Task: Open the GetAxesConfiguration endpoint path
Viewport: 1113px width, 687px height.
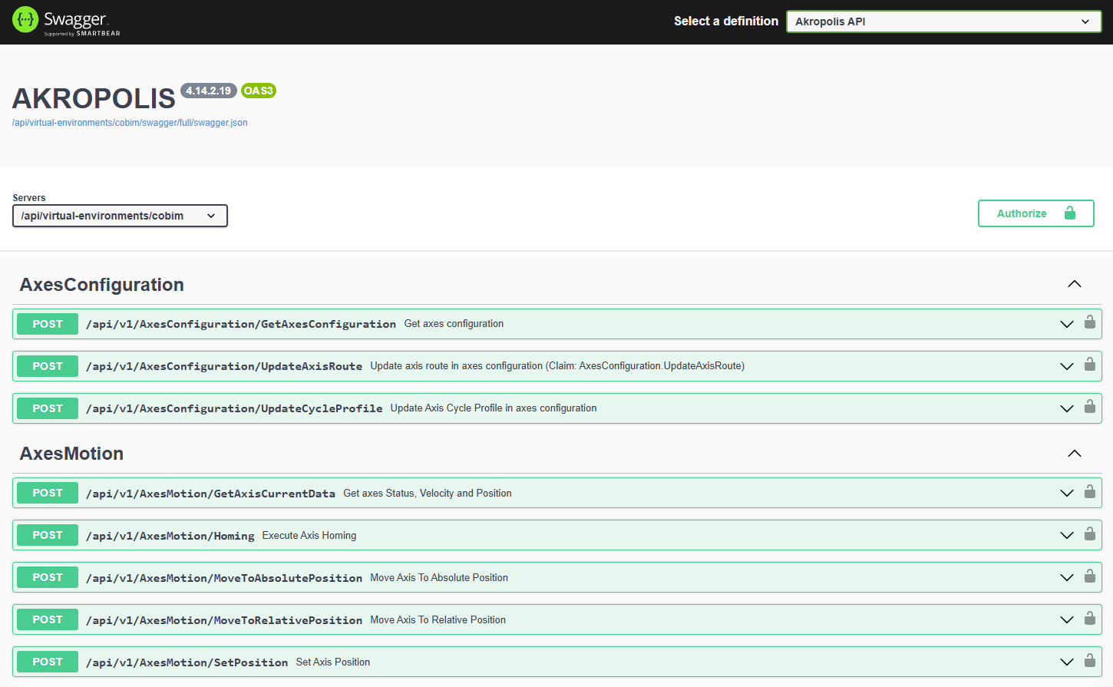Action: [x=241, y=324]
